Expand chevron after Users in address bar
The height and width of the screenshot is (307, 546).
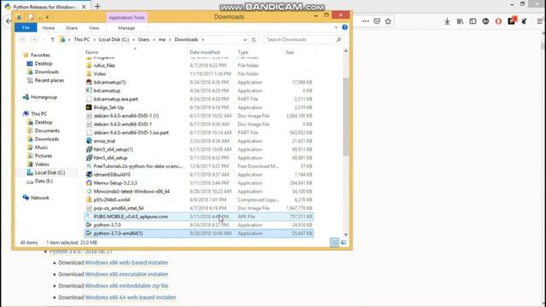(x=154, y=40)
